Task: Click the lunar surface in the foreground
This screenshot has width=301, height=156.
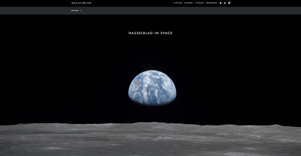Action: point(150,139)
